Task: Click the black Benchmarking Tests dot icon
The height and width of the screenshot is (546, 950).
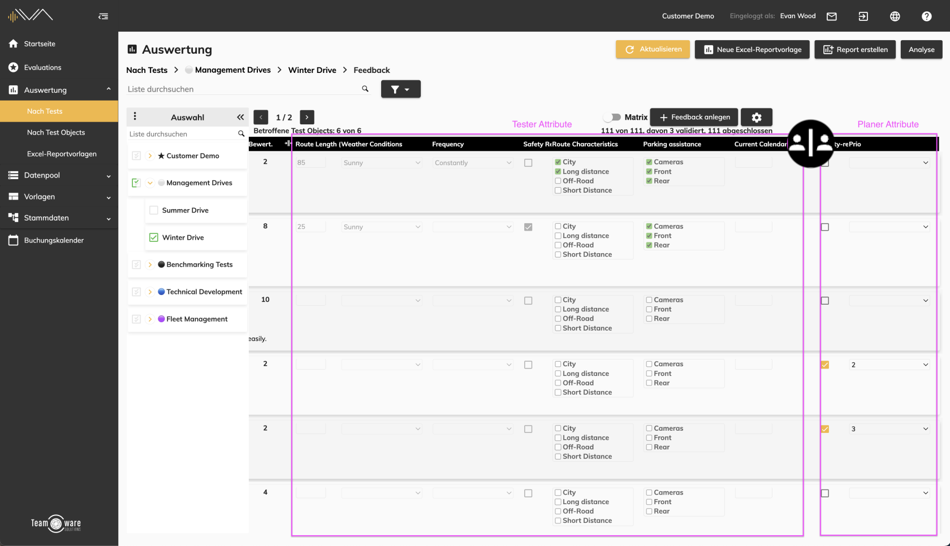Action: [161, 265]
